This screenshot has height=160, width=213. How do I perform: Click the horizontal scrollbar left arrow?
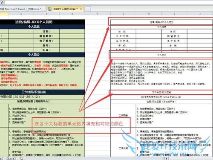tap(167, 158)
